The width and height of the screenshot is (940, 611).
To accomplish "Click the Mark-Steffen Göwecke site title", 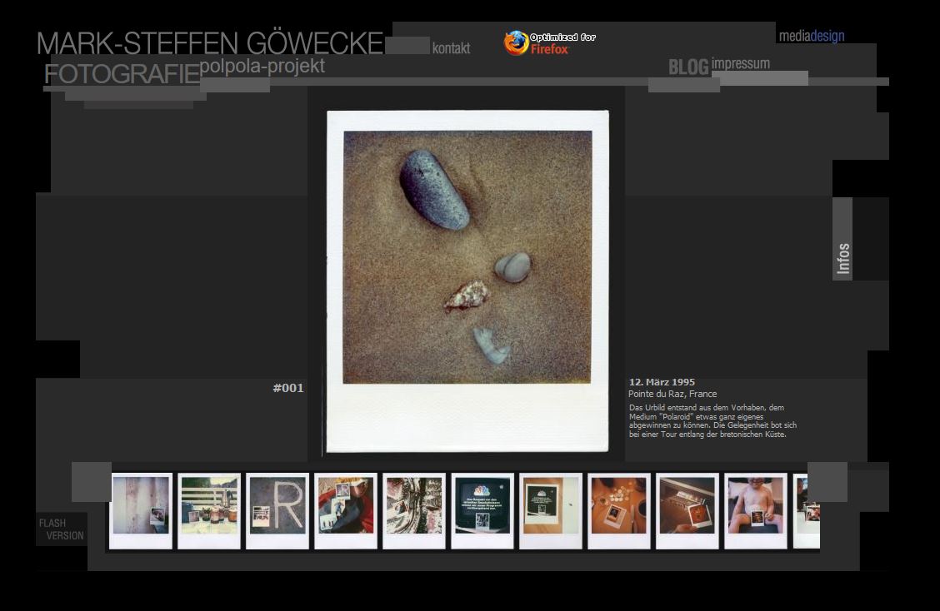I will (x=209, y=43).
